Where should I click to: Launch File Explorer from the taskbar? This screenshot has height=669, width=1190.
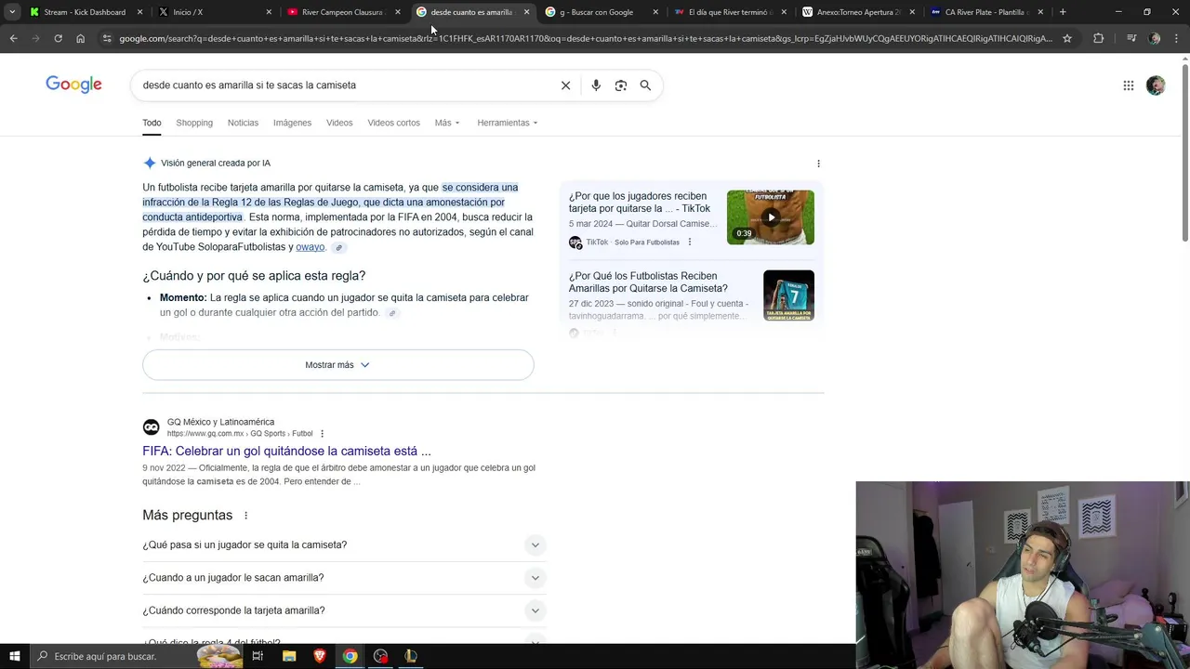coord(289,656)
